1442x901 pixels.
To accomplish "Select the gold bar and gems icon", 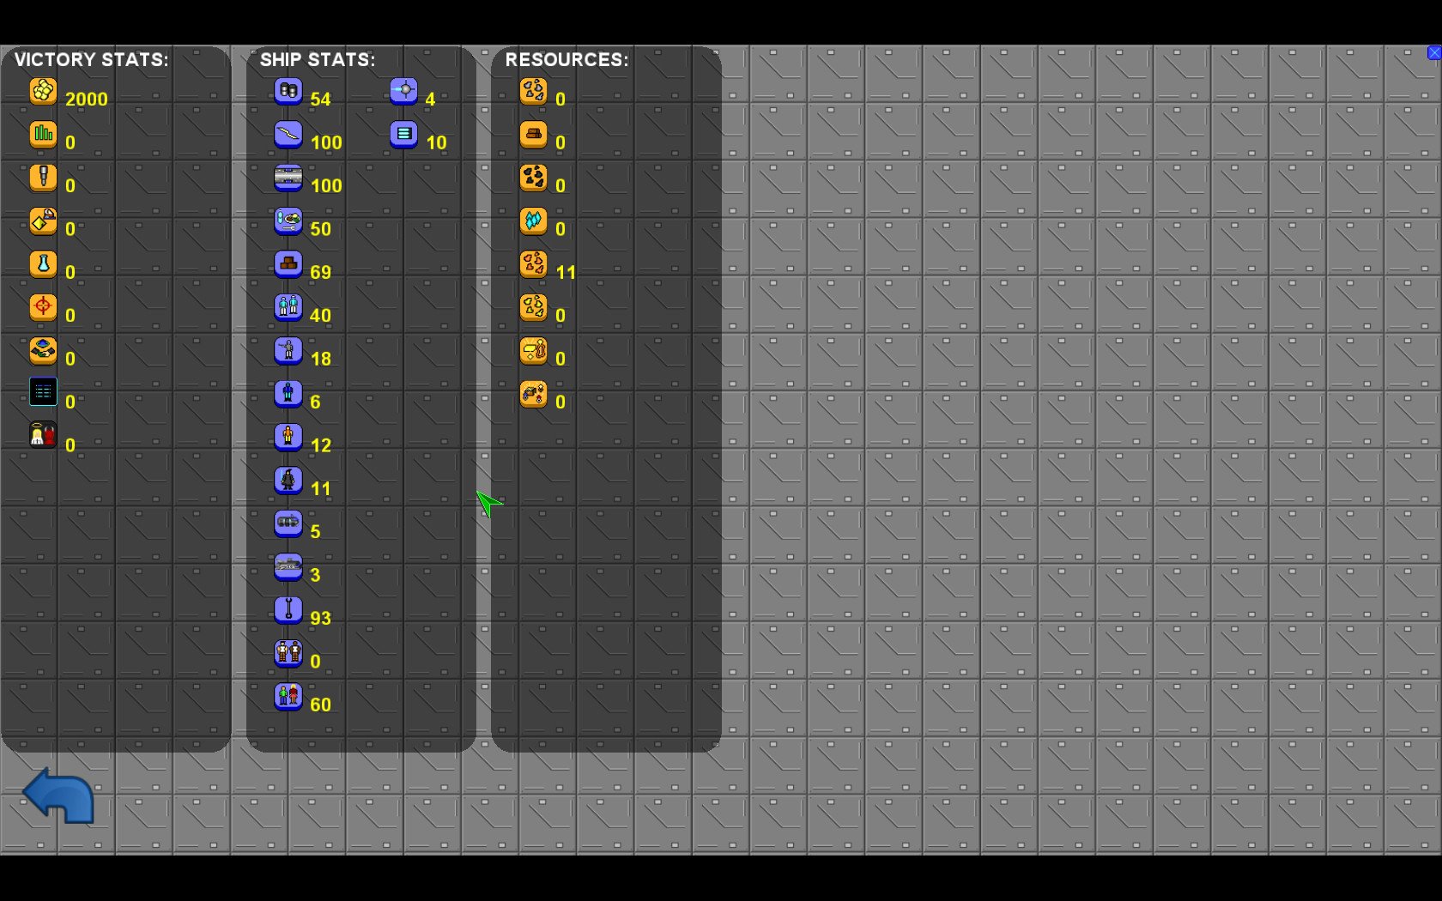I will (533, 350).
